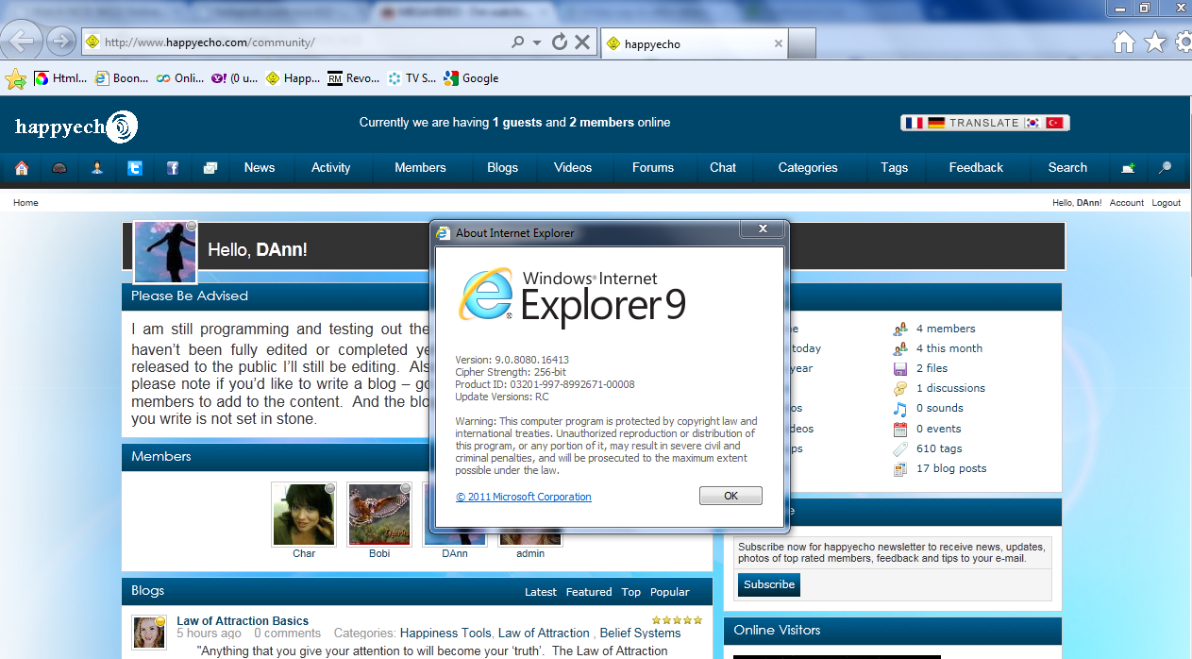Image resolution: width=1192 pixels, height=659 pixels.
Task: Close the happyecho browser tab
Action: click(x=779, y=43)
